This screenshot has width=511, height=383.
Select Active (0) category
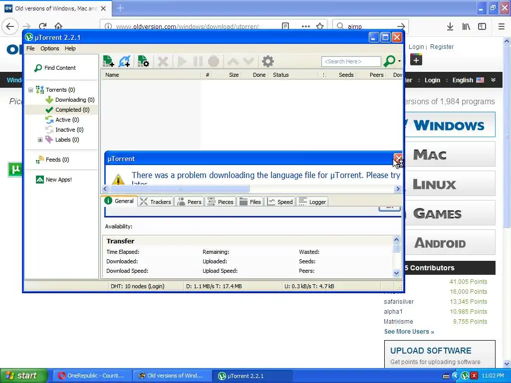[x=62, y=120]
